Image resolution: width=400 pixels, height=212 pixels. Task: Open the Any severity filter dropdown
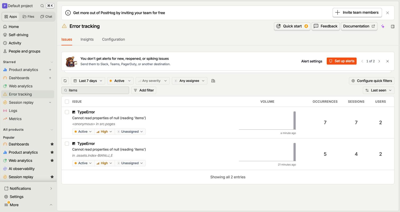[x=153, y=81]
